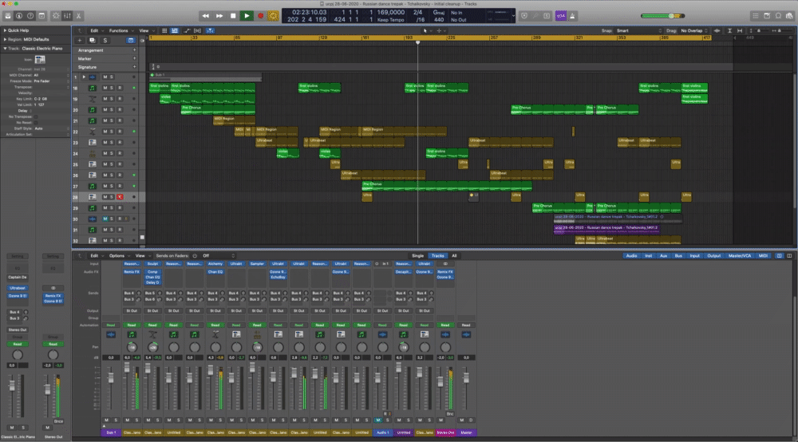This screenshot has height=442, width=798.
Task: Mute track 16 in track header
Action: [x=106, y=88]
